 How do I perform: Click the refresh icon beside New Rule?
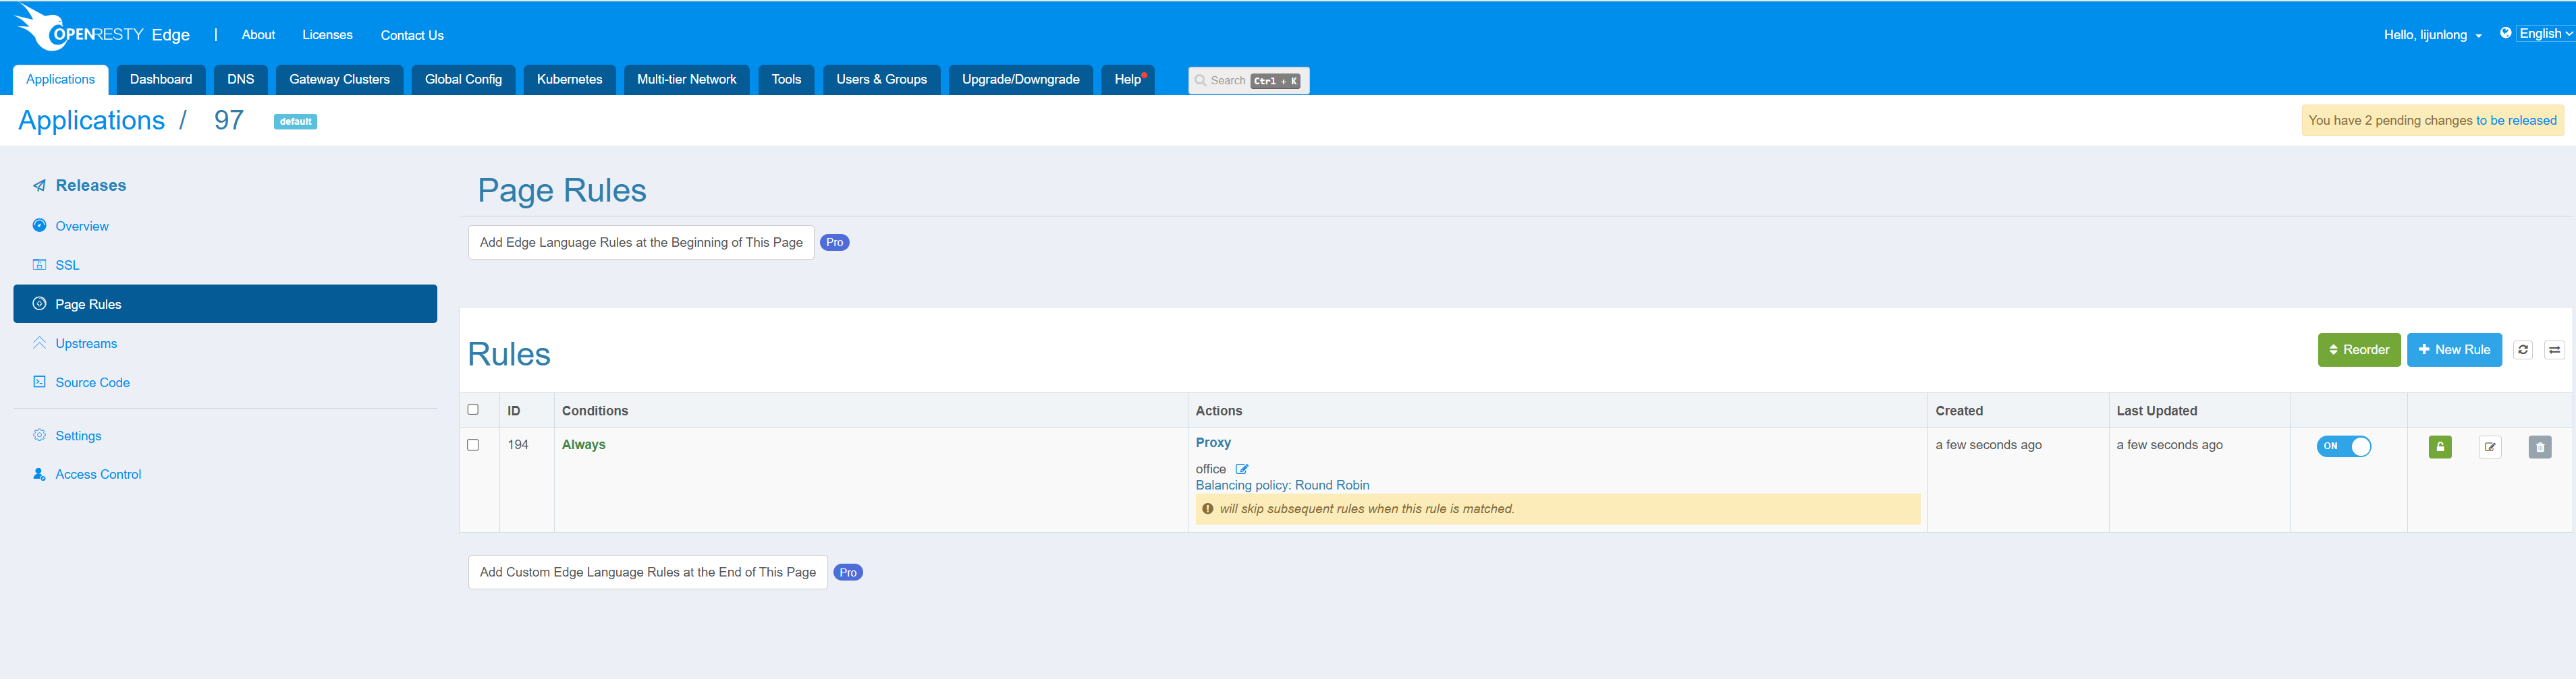[x=2522, y=349]
